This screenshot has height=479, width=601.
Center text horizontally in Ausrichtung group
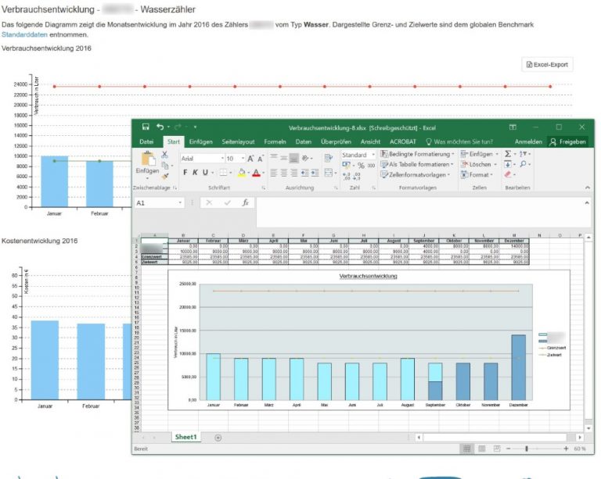(283, 173)
